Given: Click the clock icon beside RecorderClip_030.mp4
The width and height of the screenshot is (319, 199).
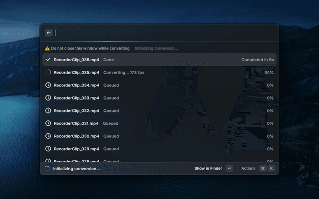Looking at the screenshot, I should 48,136.
